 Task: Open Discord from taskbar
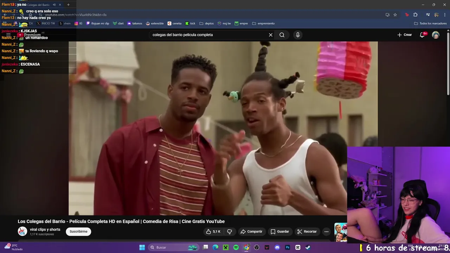point(277,247)
